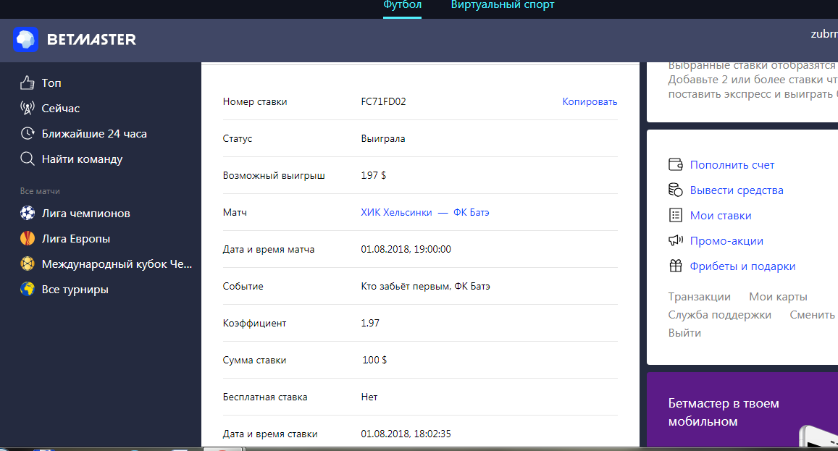Click the Все матчи sidebar heading
The width and height of the screenshot is (838, 451).
click(x=40, y=191)
